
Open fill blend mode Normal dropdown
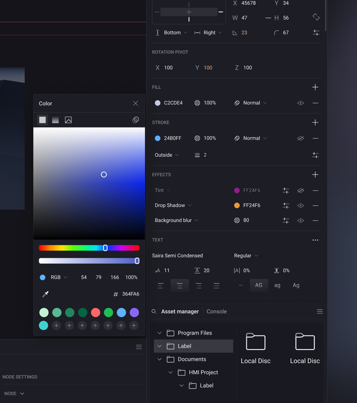pos(255,103)
